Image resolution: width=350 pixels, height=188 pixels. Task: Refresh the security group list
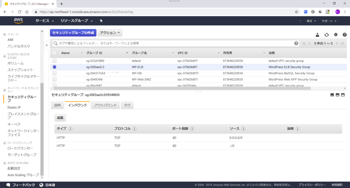click(x=327, y=34)
